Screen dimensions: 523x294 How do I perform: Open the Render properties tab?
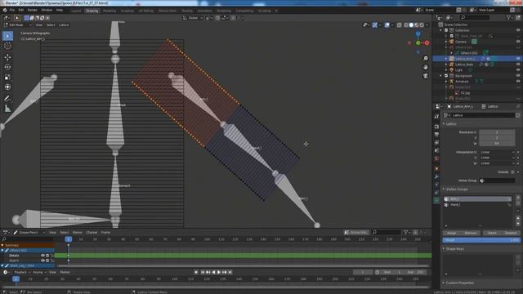tap(436, 127)
